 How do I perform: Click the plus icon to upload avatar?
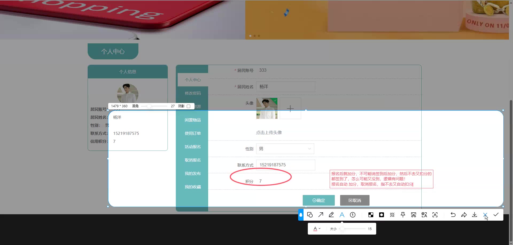click(290, 108)
